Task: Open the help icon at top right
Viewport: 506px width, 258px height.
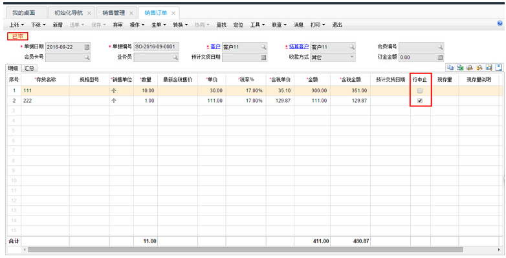Action: click(x=500, y=23)
